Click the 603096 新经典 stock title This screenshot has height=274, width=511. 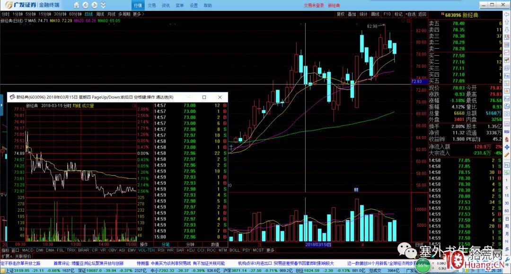click(x=462, y=15)
